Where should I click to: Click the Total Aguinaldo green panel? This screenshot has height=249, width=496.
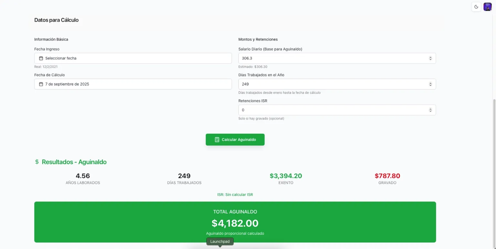pyautogui.click(x=235, y=222)
